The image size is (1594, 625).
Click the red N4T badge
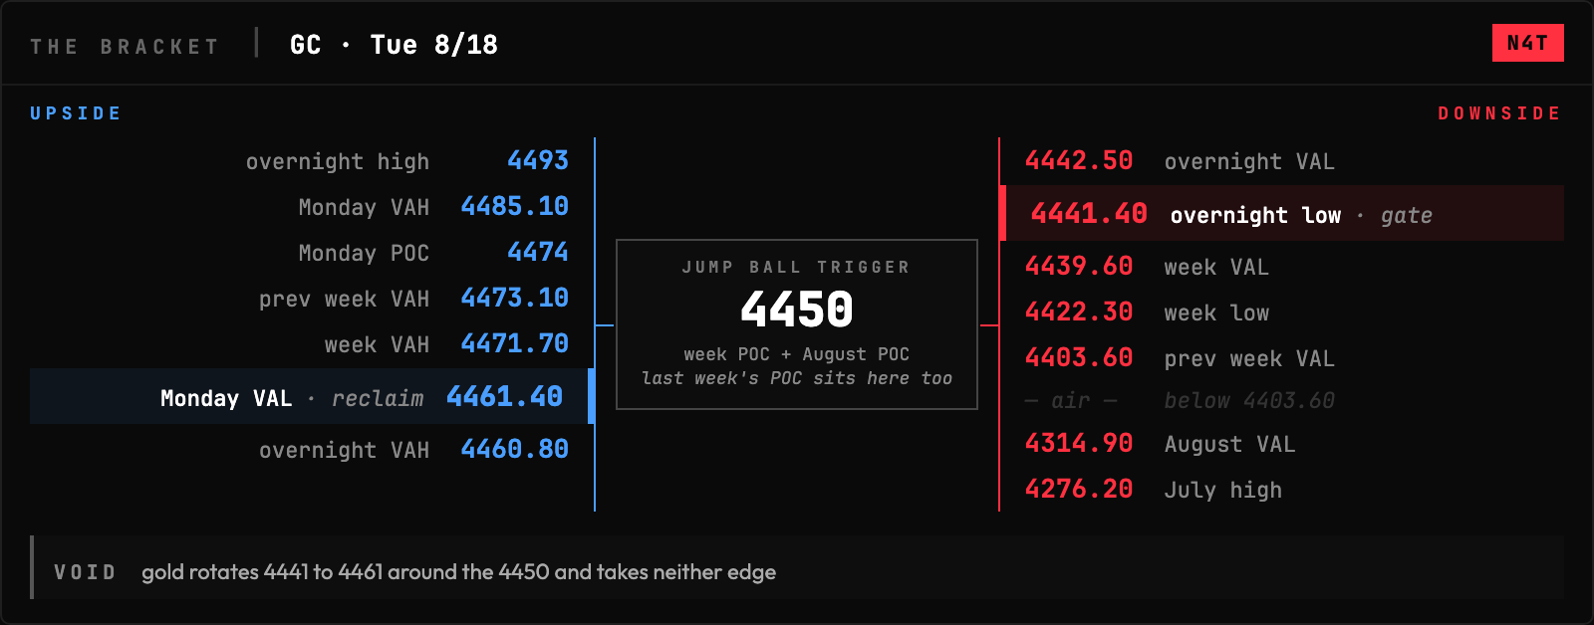point(1527,43)
